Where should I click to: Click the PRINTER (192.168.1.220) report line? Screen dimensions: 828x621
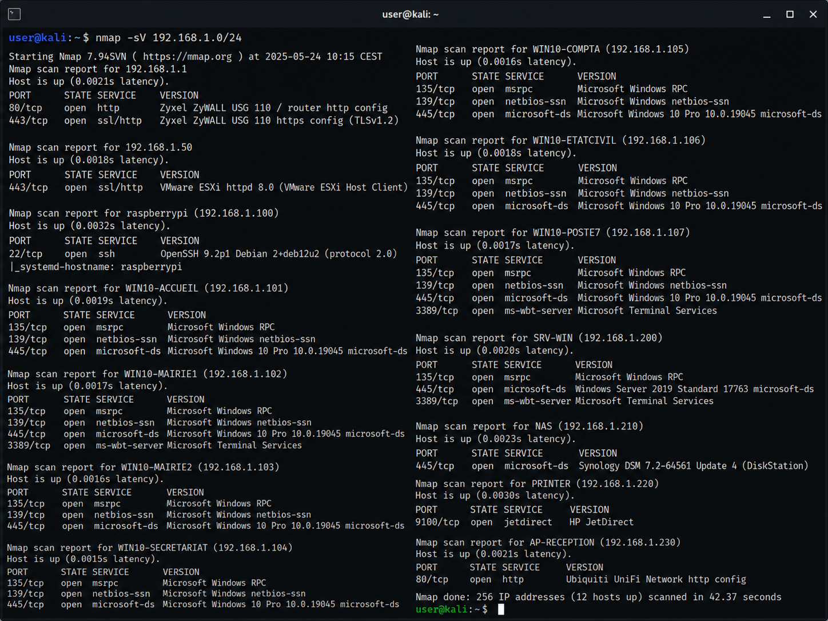click(x=537, y=484)
